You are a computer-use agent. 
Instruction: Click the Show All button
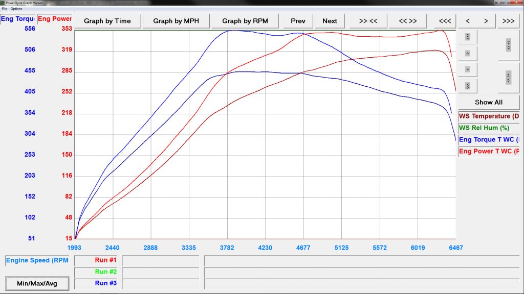488,102
